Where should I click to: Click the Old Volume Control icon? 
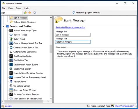[11, 86]
